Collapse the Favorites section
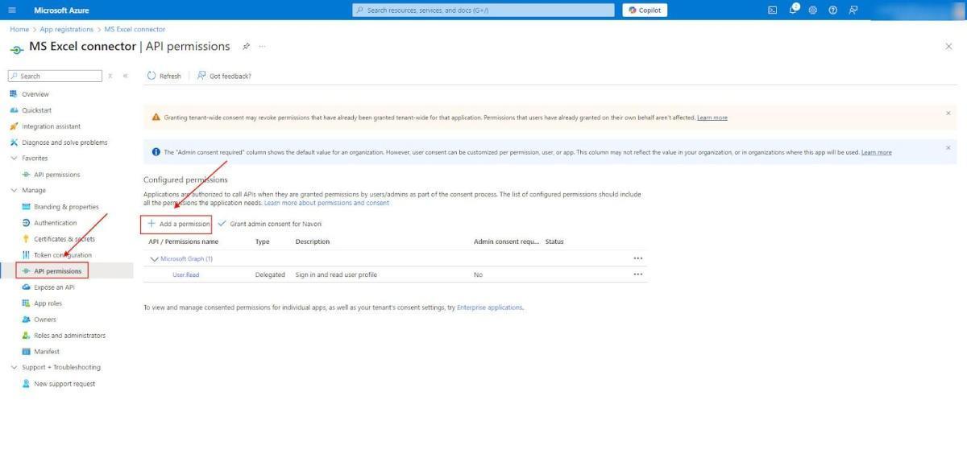Screen dimensions: 967x458 click(13, 159)
